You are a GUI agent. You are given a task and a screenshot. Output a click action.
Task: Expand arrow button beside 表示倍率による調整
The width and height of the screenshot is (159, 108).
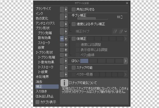[x=66, y=50]
